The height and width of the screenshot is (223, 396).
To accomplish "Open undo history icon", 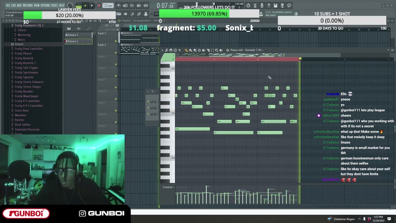I will coord(248,6).
